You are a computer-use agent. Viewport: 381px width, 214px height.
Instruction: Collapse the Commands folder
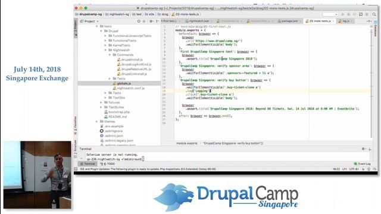[x=110, y=55]
